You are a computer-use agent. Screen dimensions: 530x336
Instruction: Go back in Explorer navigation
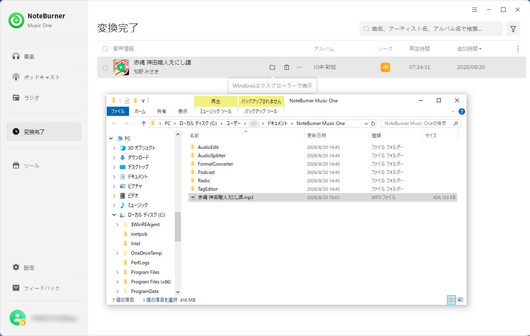114,123
